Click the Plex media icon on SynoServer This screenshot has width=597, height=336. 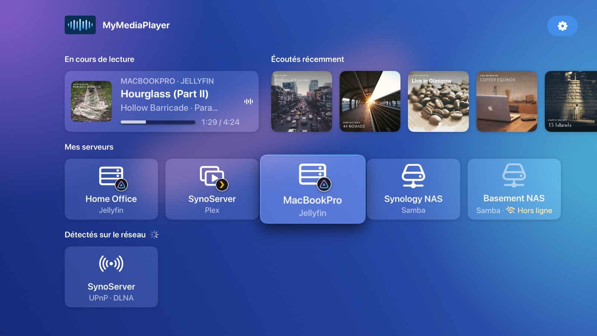point(214,178)
